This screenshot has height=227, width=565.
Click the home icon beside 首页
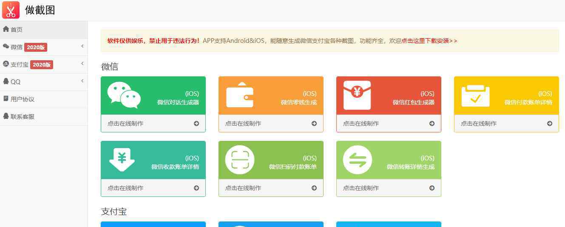tap(6, 29)
